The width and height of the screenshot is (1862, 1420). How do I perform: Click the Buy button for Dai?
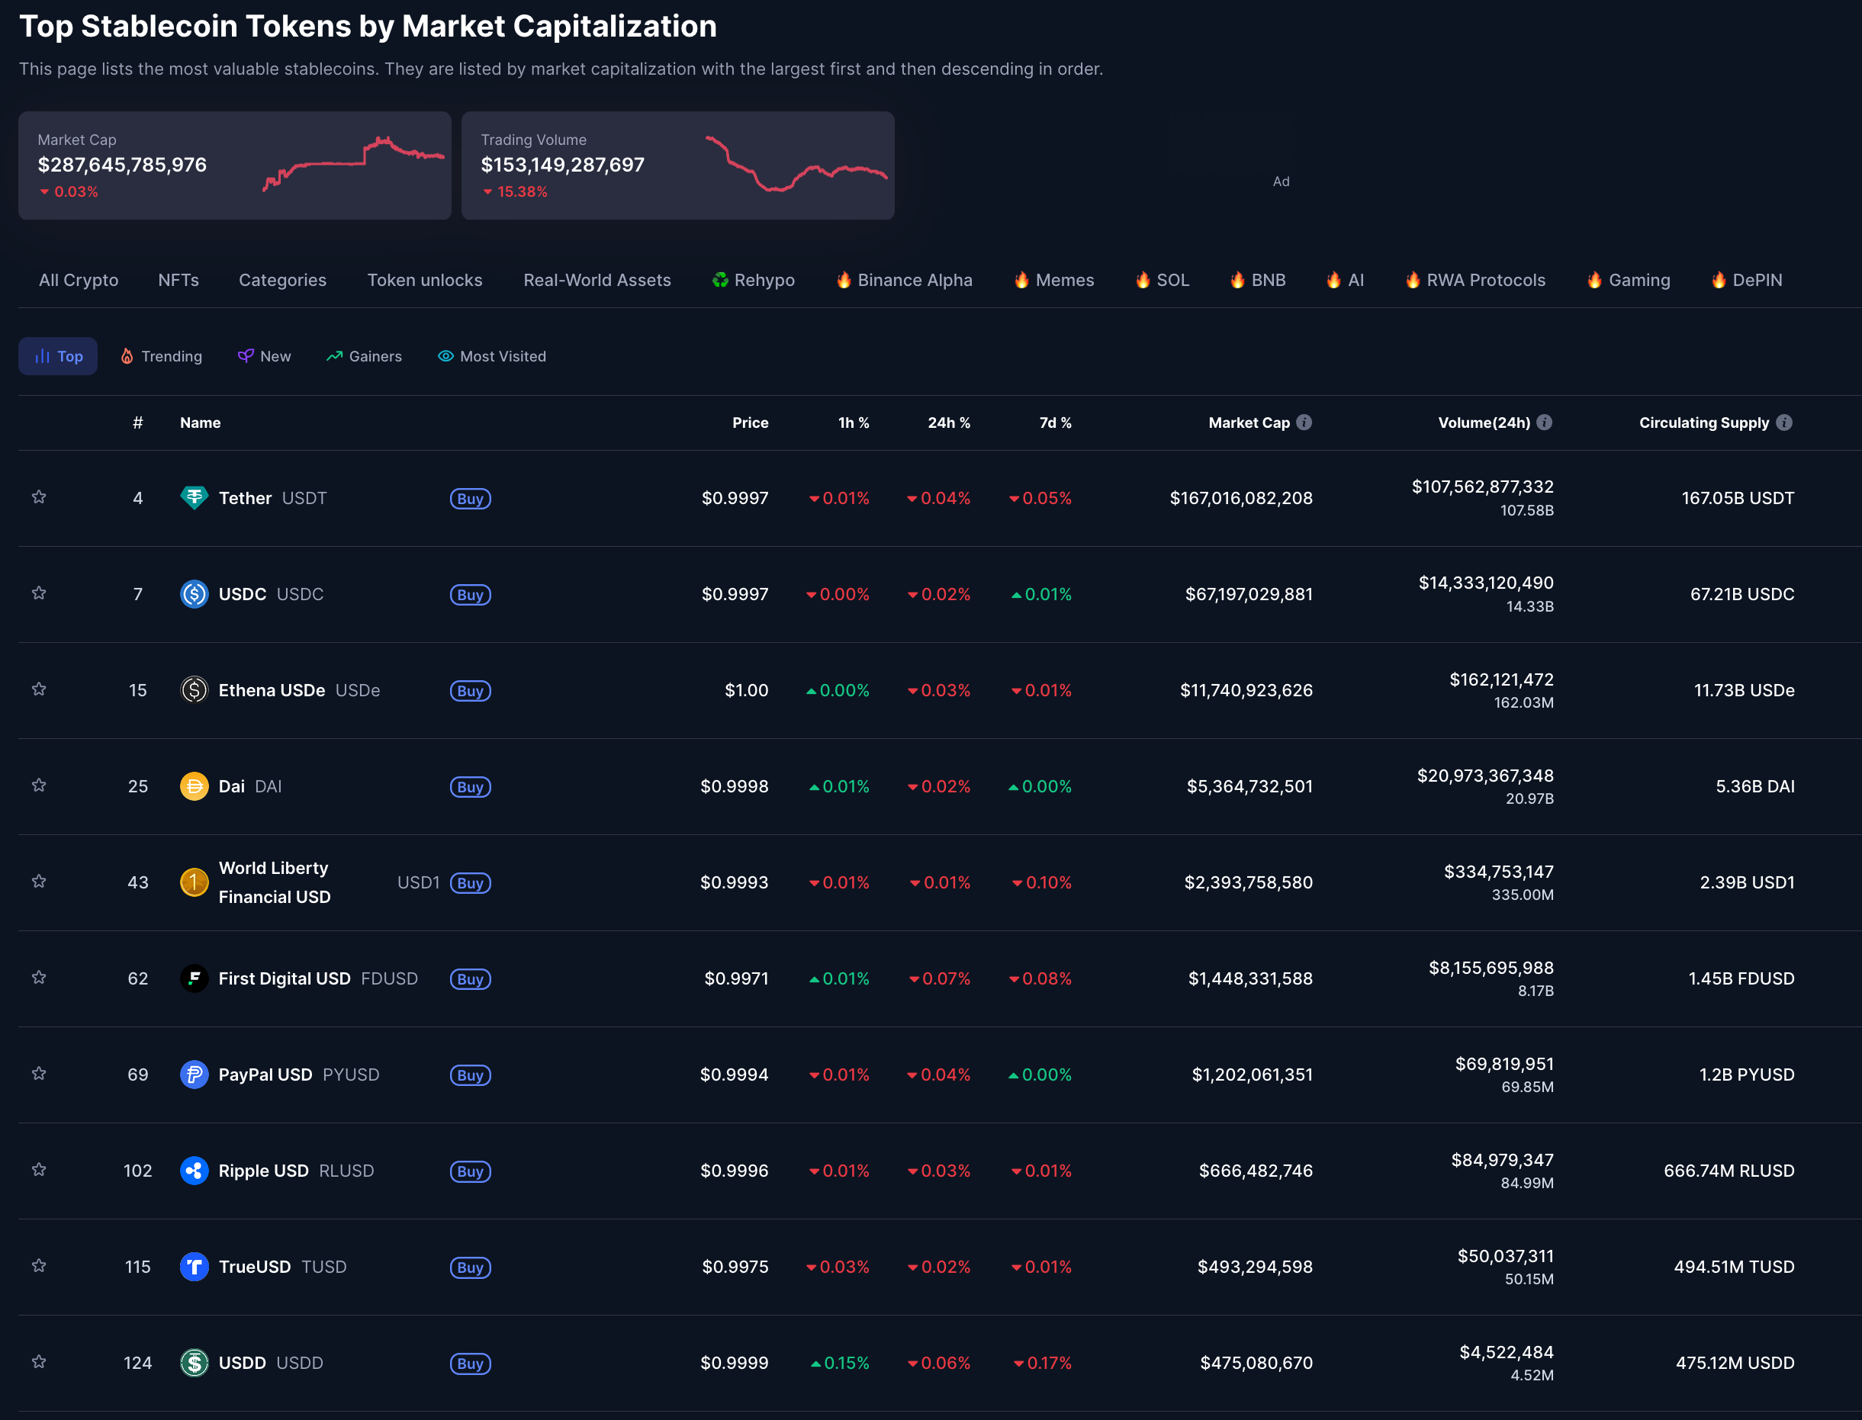tap(470, 787)
